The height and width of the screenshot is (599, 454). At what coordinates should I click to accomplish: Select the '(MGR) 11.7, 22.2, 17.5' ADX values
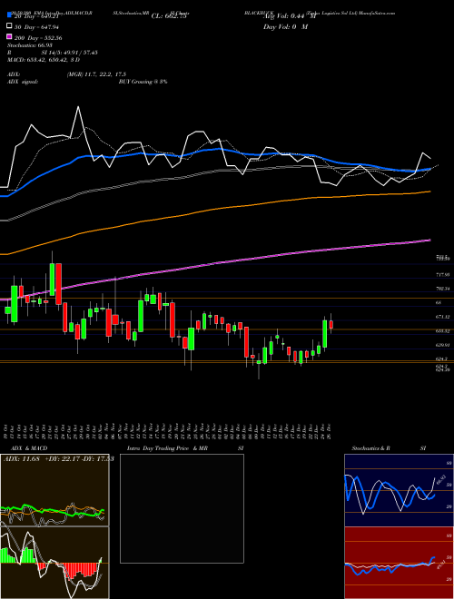coord(96,74)
